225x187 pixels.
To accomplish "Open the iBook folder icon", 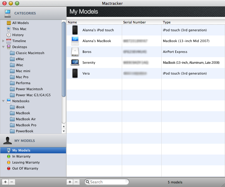I will [12, 107].
